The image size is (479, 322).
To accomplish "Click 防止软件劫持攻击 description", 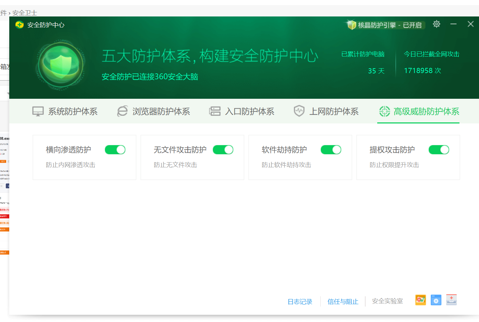I will tap(286, 165).
